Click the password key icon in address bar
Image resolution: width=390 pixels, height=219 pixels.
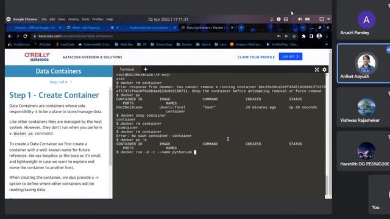point(279,36)
